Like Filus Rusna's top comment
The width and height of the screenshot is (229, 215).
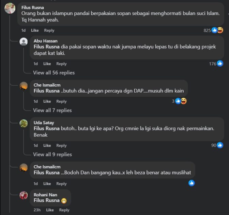coord(35,30)
